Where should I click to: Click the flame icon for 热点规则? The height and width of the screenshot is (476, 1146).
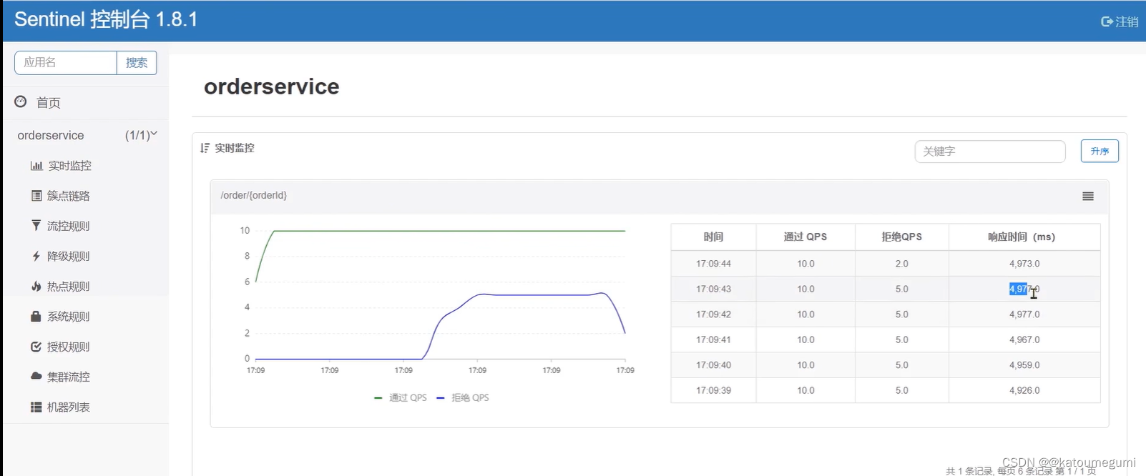pyautogui.click(x=36, y=286)
